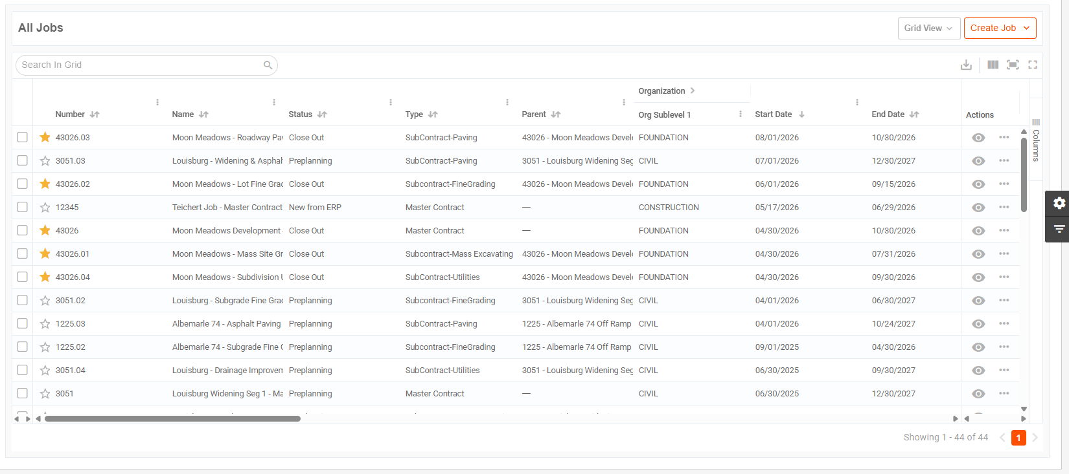Star job 3051.03 as favorite
The image size is (1069, 474).
pyautogui.click(x=45, y=160)
